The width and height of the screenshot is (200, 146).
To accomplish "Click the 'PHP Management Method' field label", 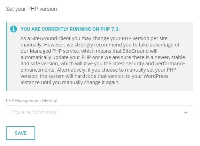I will point(32,101).
